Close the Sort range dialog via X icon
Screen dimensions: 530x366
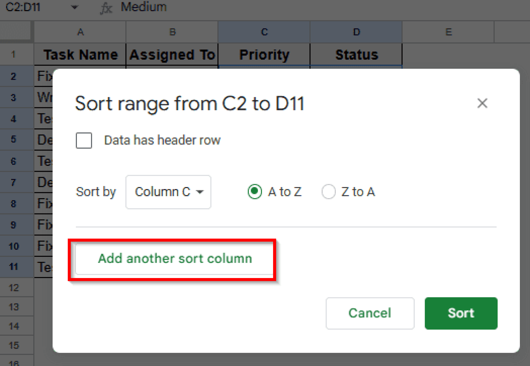tap(482, 103)
